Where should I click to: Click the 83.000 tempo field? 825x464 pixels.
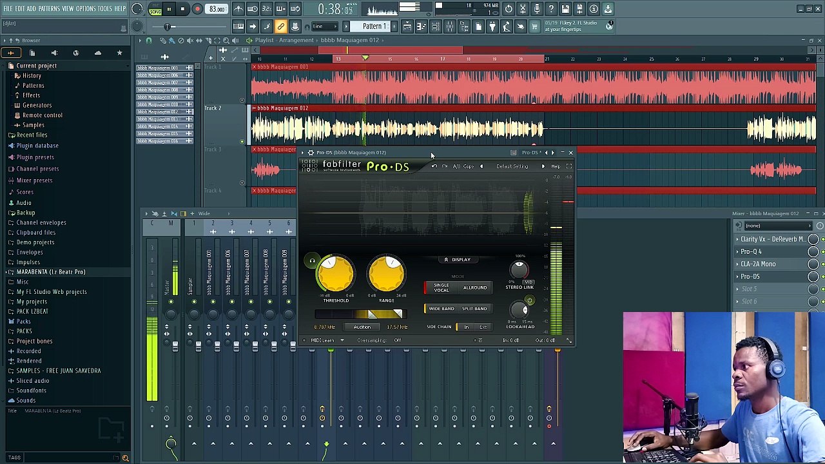tap(217, 9)
